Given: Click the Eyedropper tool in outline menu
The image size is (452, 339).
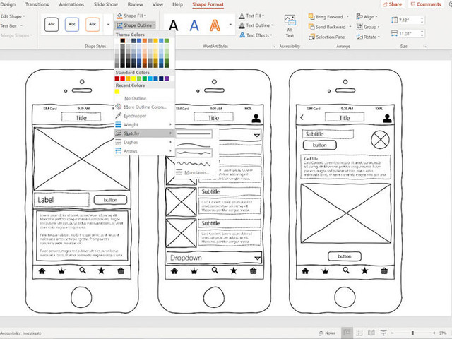Looking at the screenshot, I should (x=131, y=116).
